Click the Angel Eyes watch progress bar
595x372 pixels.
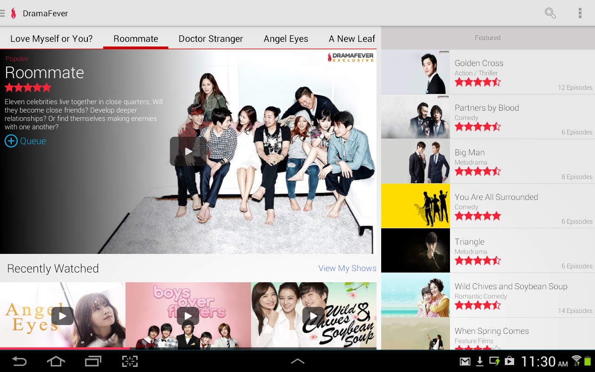[63, 348]
